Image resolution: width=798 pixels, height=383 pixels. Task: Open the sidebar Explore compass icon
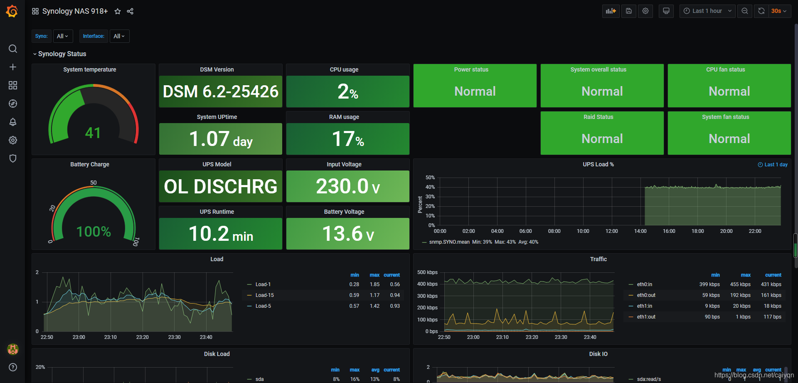[13, 104]
